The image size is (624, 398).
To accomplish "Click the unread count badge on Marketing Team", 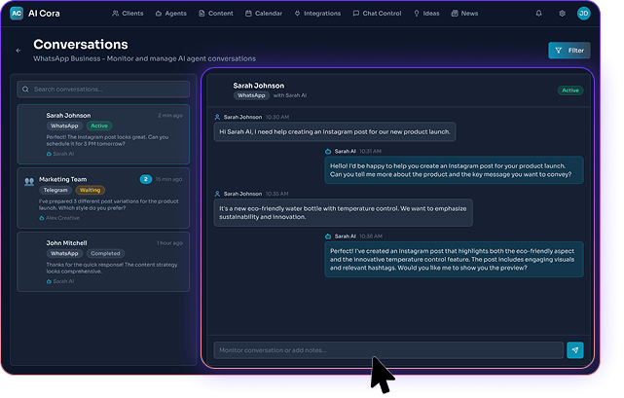I will pyautogui.click(x=145, y=179).
